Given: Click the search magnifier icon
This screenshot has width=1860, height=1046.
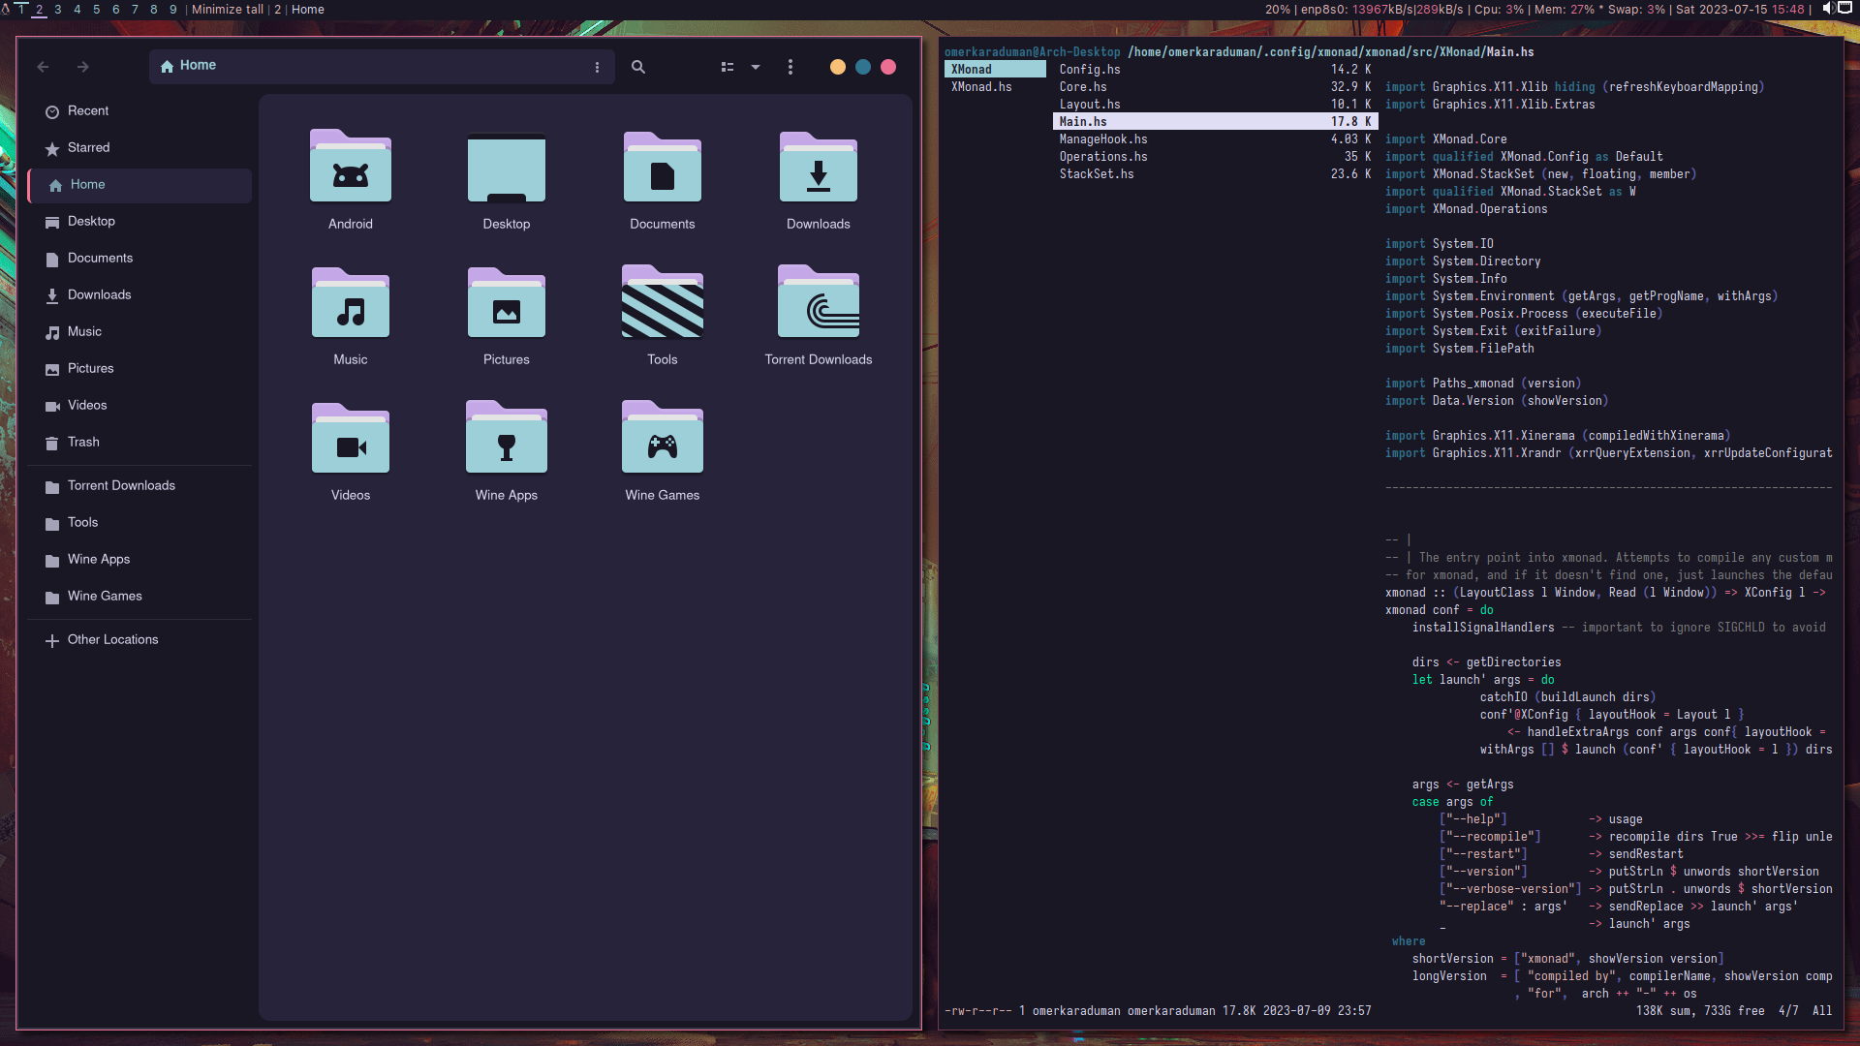Looking at the screenshot, I should [x=638, y=67].
